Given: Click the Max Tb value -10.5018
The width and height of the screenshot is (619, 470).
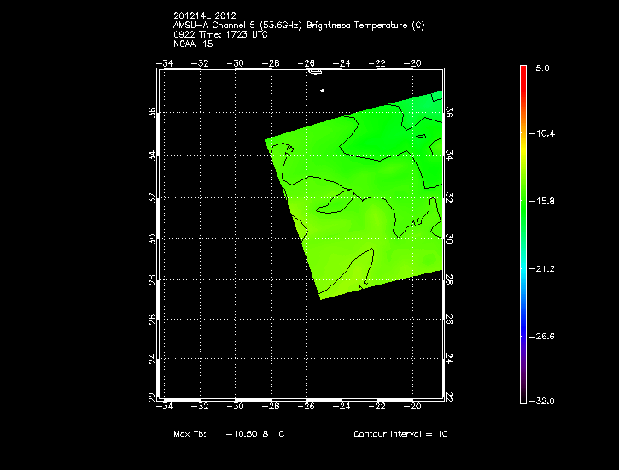Looking at the screenshot, I should coord(247,434).
